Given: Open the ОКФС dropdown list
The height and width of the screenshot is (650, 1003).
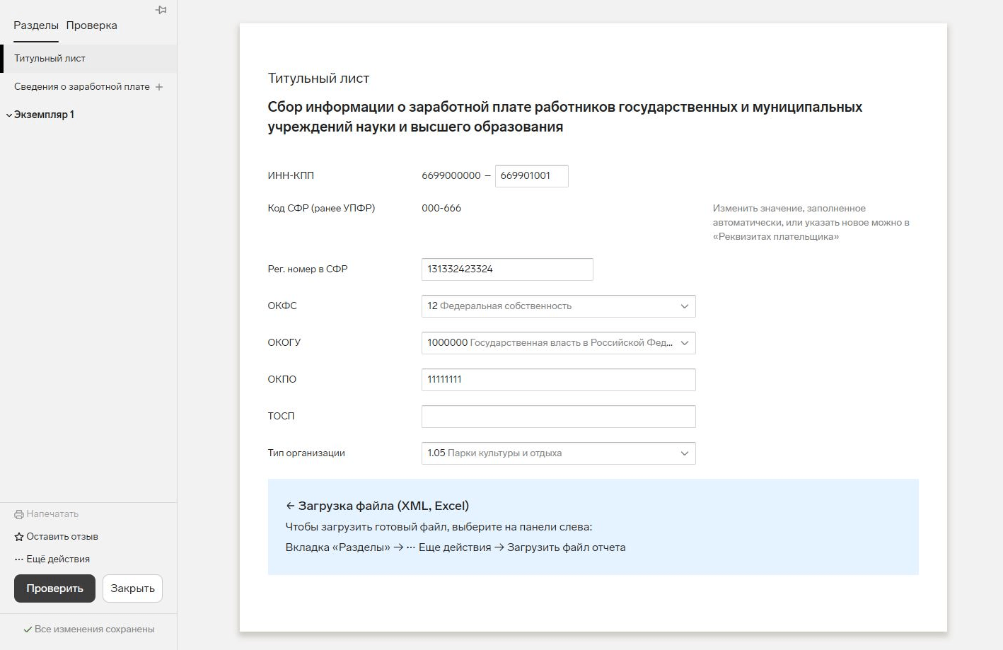Looking at the screenshot, I should (x=684, y=306).
